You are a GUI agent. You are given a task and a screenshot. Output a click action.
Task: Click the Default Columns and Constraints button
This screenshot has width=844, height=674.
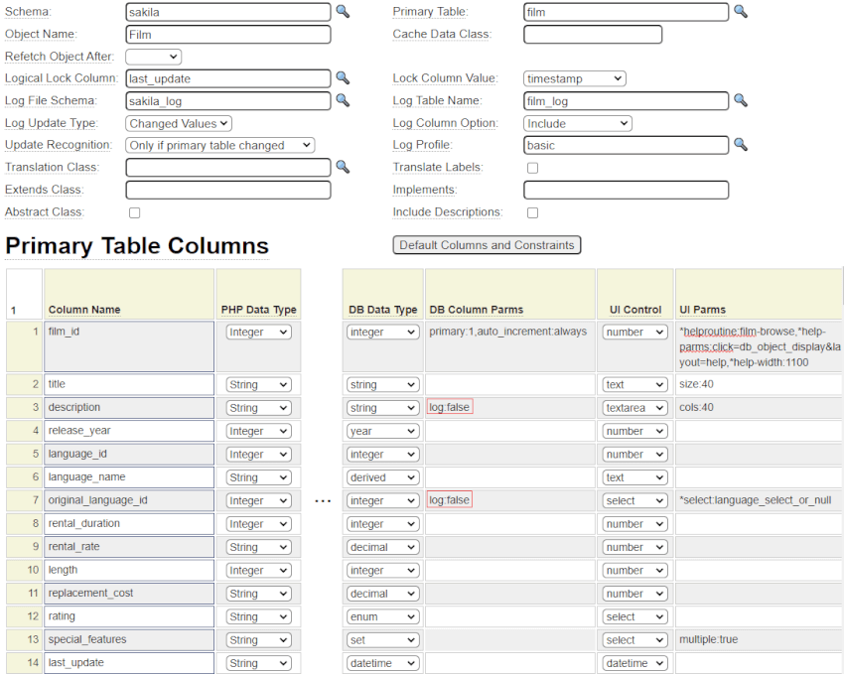tap(487, 245)
